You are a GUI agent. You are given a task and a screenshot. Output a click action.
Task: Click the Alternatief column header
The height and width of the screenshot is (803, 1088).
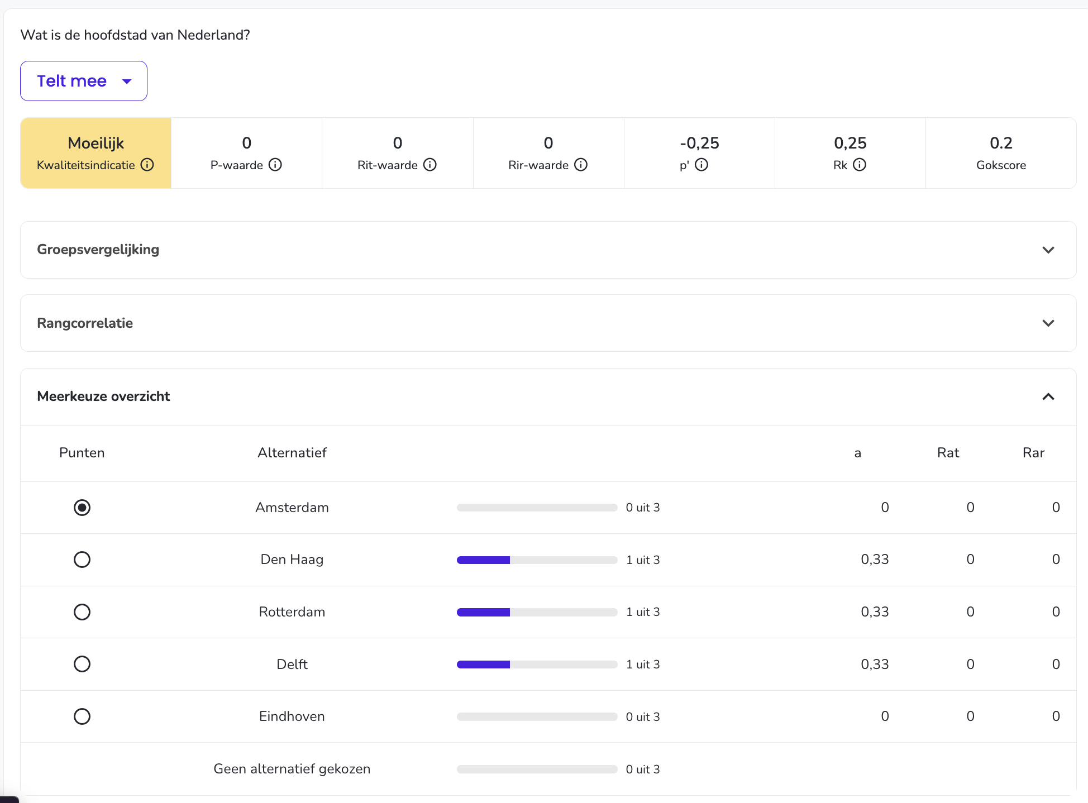[292, 453]
